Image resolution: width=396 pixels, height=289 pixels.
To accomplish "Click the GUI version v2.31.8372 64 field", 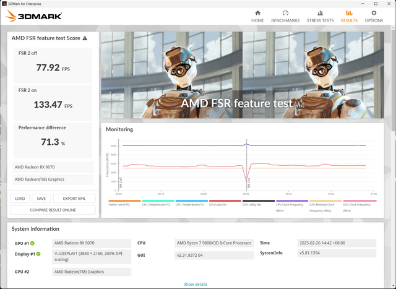I will pyautogui.click(x=214, y=255).
